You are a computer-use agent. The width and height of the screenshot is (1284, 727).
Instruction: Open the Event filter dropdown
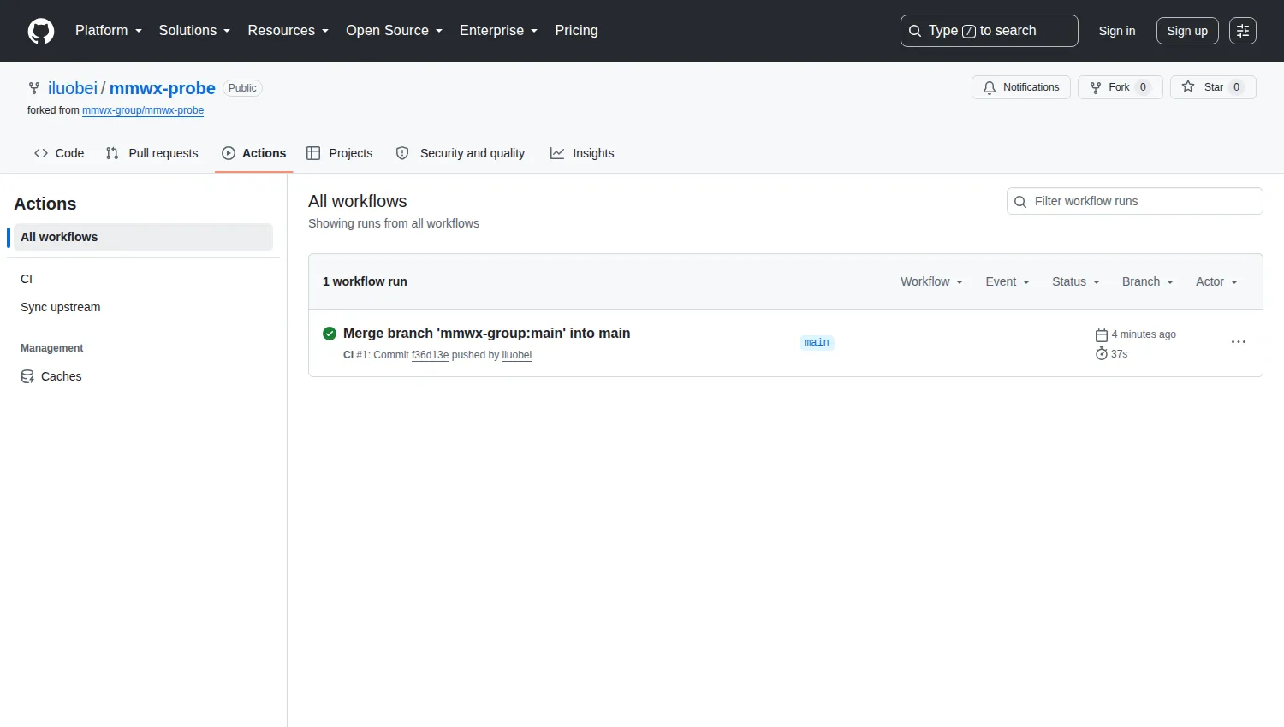click(1008, 281)
